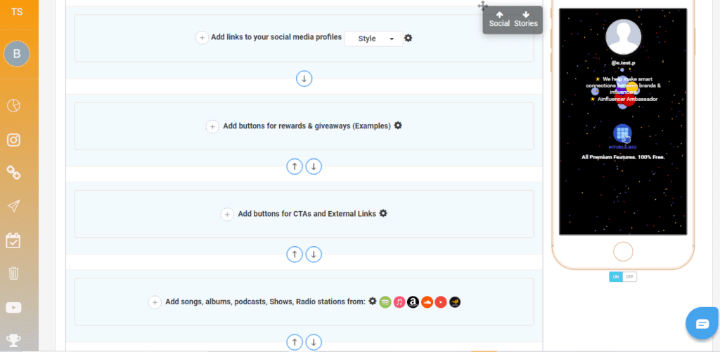720x352 pixels.
Task: Click 'Add buttons for rewards & giveaways (Examples)' text
Action: (307, 126)
